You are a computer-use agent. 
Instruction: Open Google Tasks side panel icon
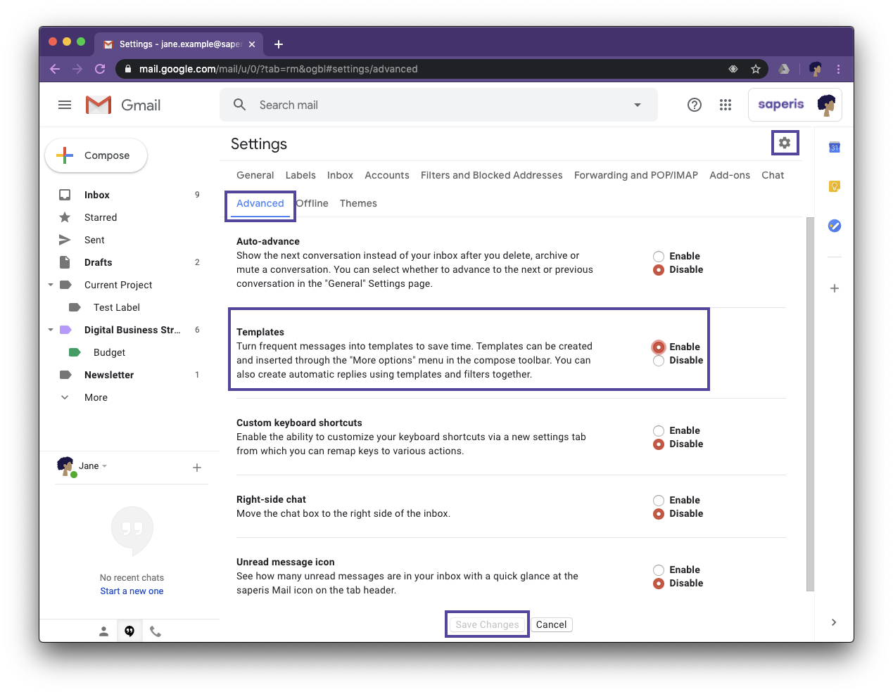(835, 226)
